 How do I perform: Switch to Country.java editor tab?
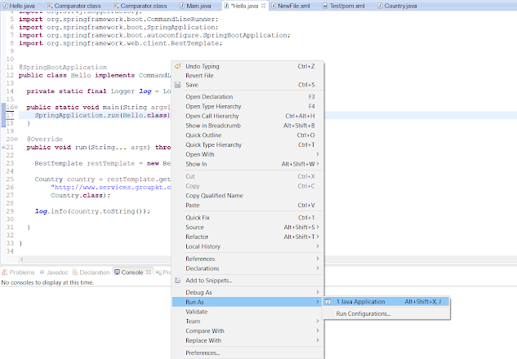tap(397, 6)
